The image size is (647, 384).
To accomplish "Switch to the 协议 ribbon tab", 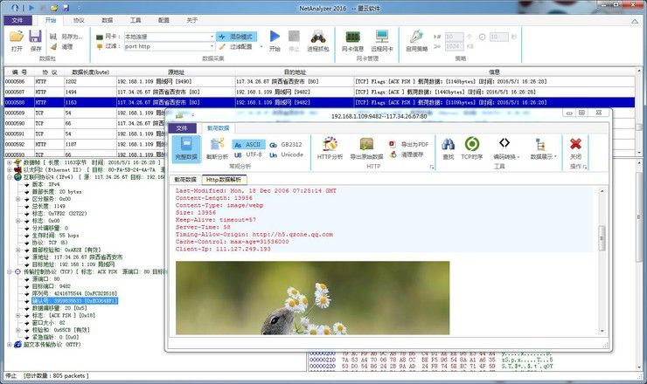I will click(x=79, y=20).
